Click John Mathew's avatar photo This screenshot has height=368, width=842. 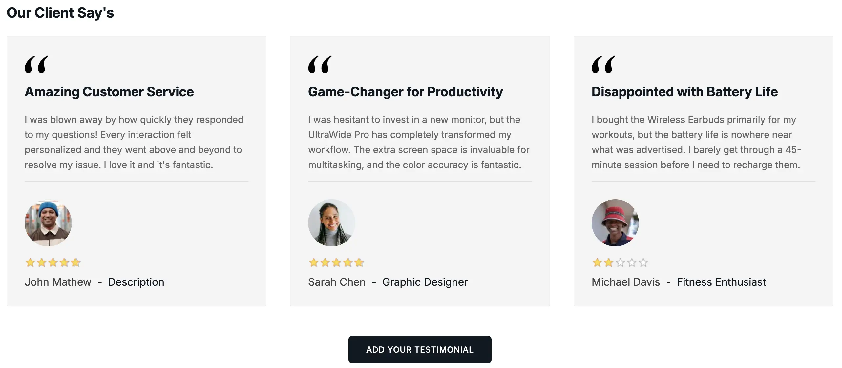tap(48, 223)
